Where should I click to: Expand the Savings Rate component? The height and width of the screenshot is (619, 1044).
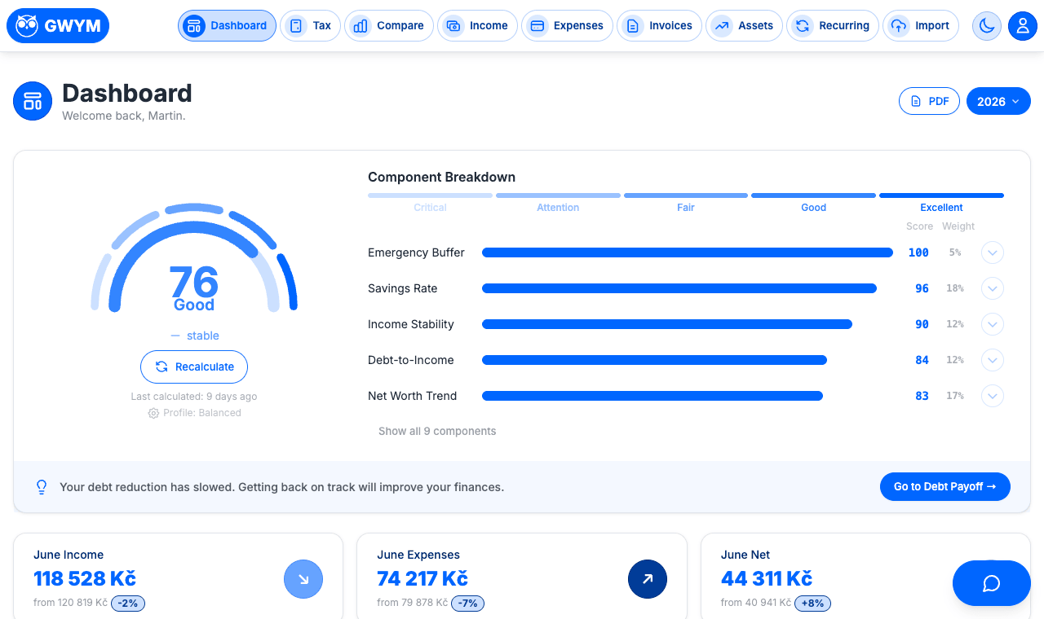point(992,288)
